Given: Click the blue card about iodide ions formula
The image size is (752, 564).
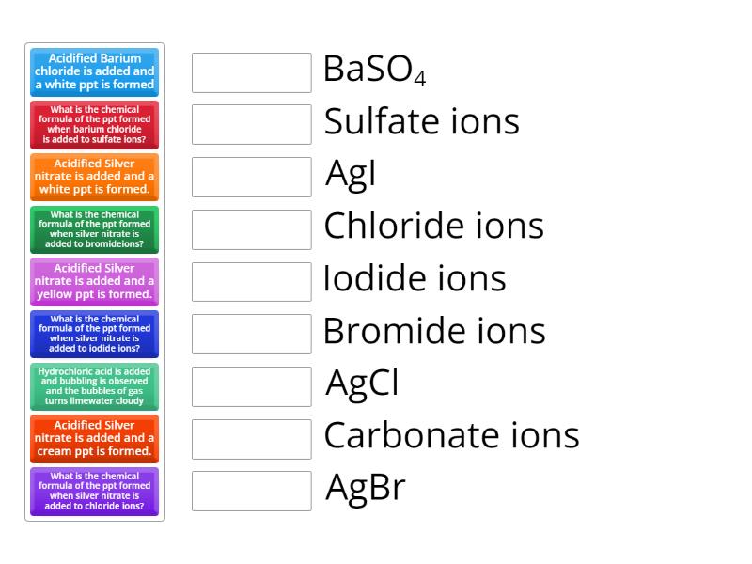Looking at the screenshot, I should (92, 334).
